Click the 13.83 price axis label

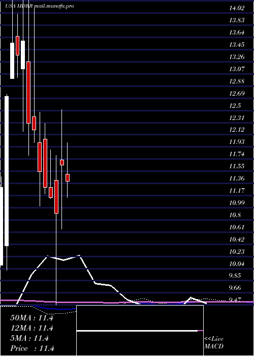tap(237, 20)
